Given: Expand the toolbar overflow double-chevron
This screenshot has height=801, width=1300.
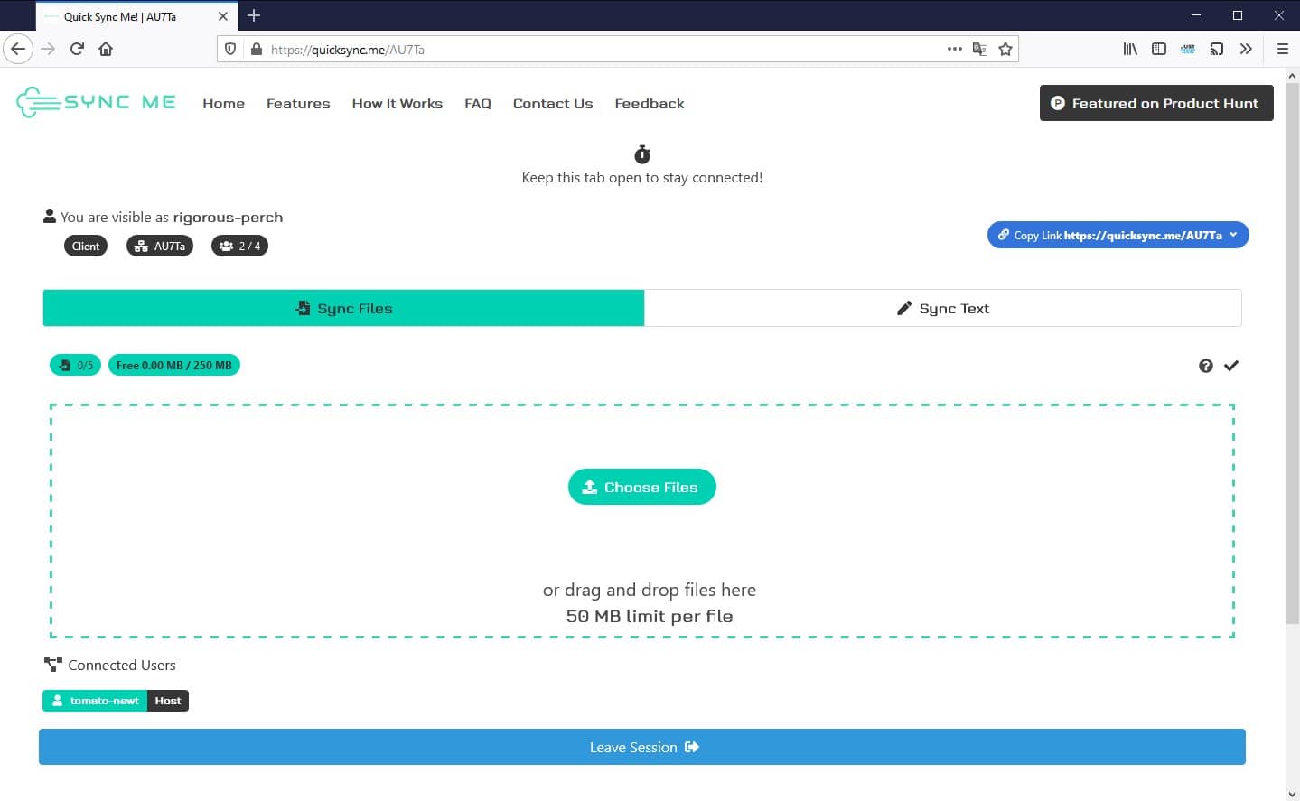Looking at the screenshot, I should [1246, 49].
